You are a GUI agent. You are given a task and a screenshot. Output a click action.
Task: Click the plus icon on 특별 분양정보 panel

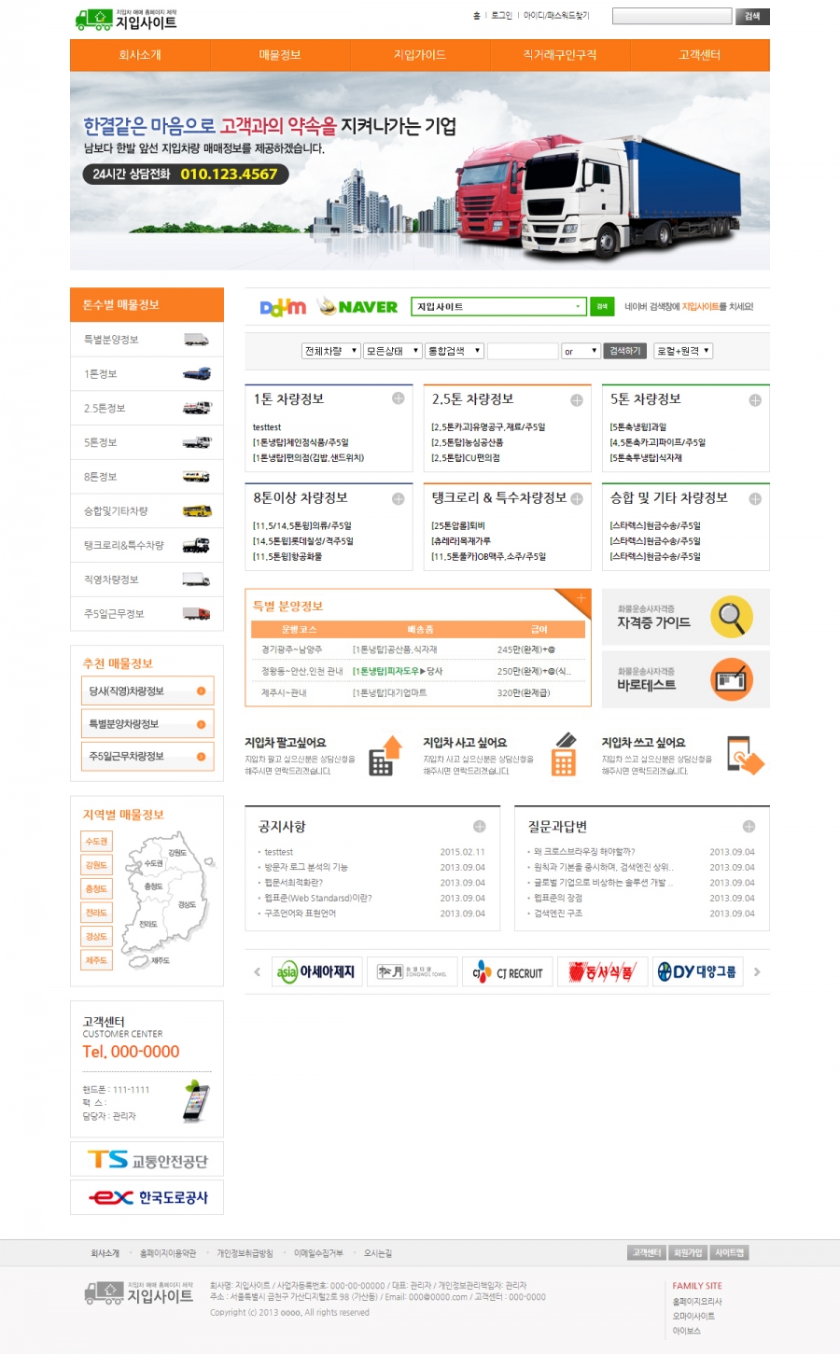click(x=581, y=598)
